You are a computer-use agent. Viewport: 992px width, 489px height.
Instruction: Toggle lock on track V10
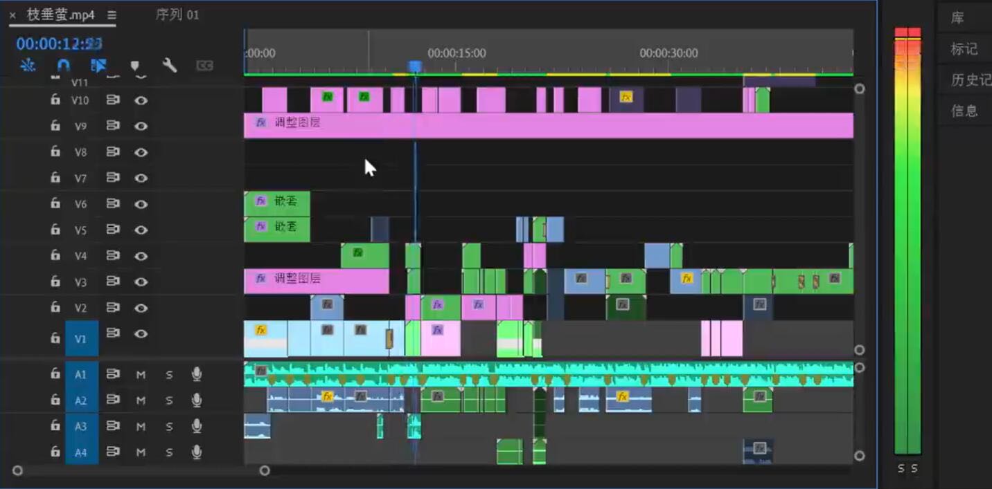pyautogui.click(x=55, y=100)
